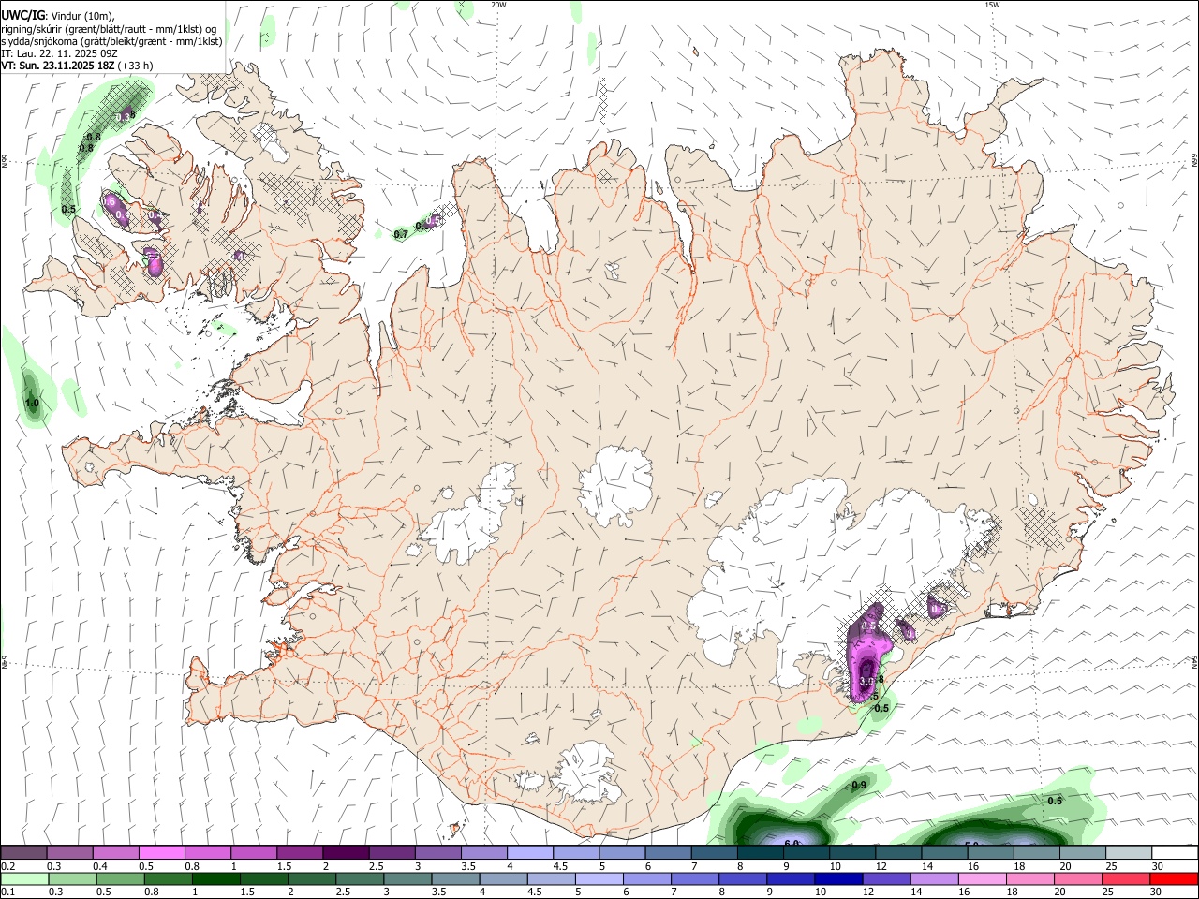Select the 'IT: Lau. 22. 11. 2025 09Z' line
1199x899 pixels.
(x=59, y=53)
